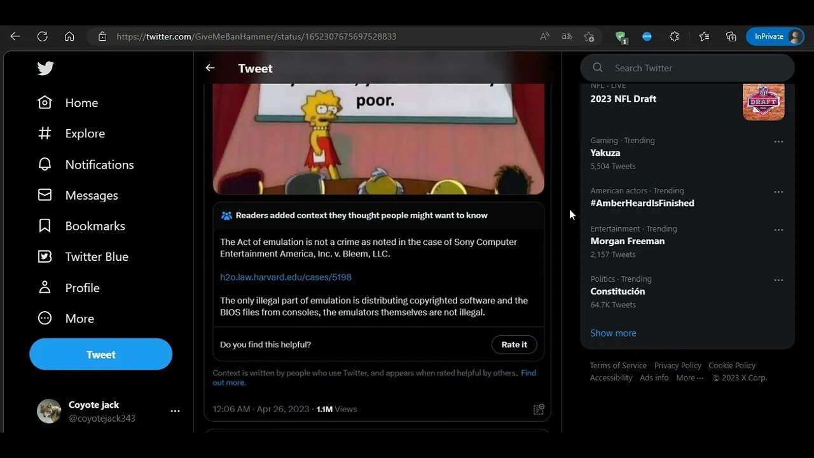Click the twitter.com address bar URL
814x458 pixels.
pyautogui.click(x=256, y=36)
